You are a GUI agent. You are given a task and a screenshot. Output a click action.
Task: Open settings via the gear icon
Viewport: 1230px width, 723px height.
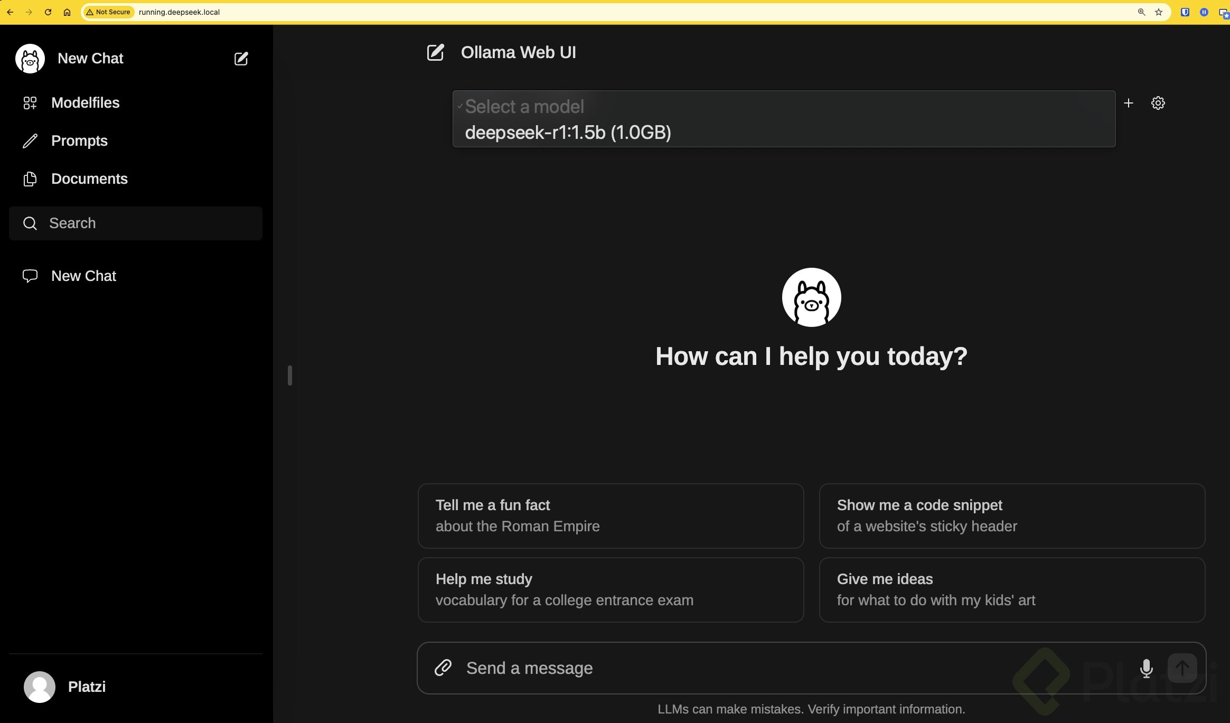click(x=1158, y=103)
